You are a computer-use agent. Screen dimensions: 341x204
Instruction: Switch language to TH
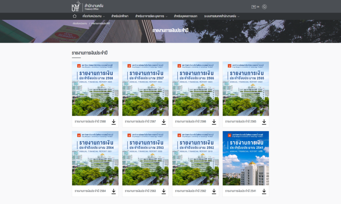pyautogui.click(x=253, y=7)
